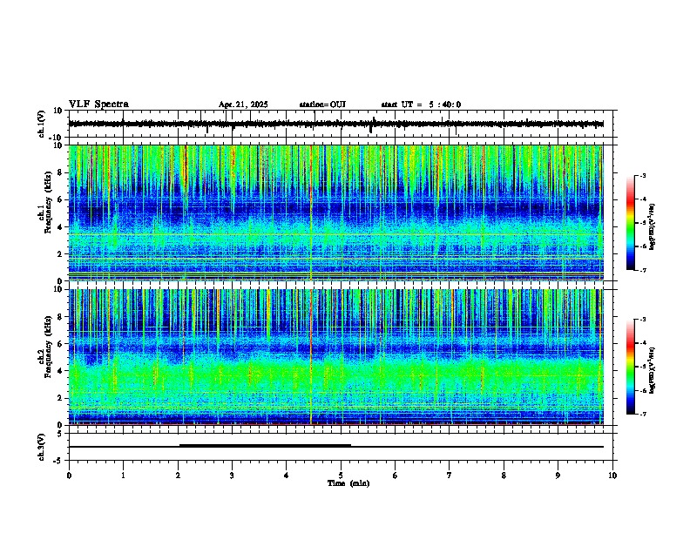690x533 pixels.
Task: Click the "station=OUI" header label
Action: [322, 105]
